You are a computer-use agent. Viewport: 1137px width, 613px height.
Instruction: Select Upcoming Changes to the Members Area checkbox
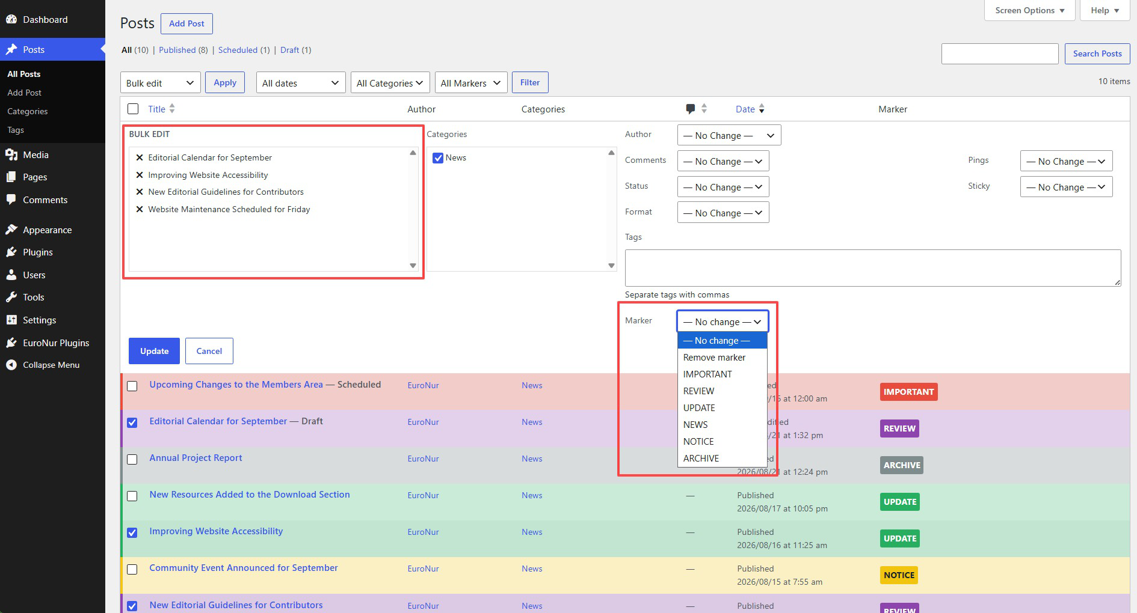(x=132, y=386)
